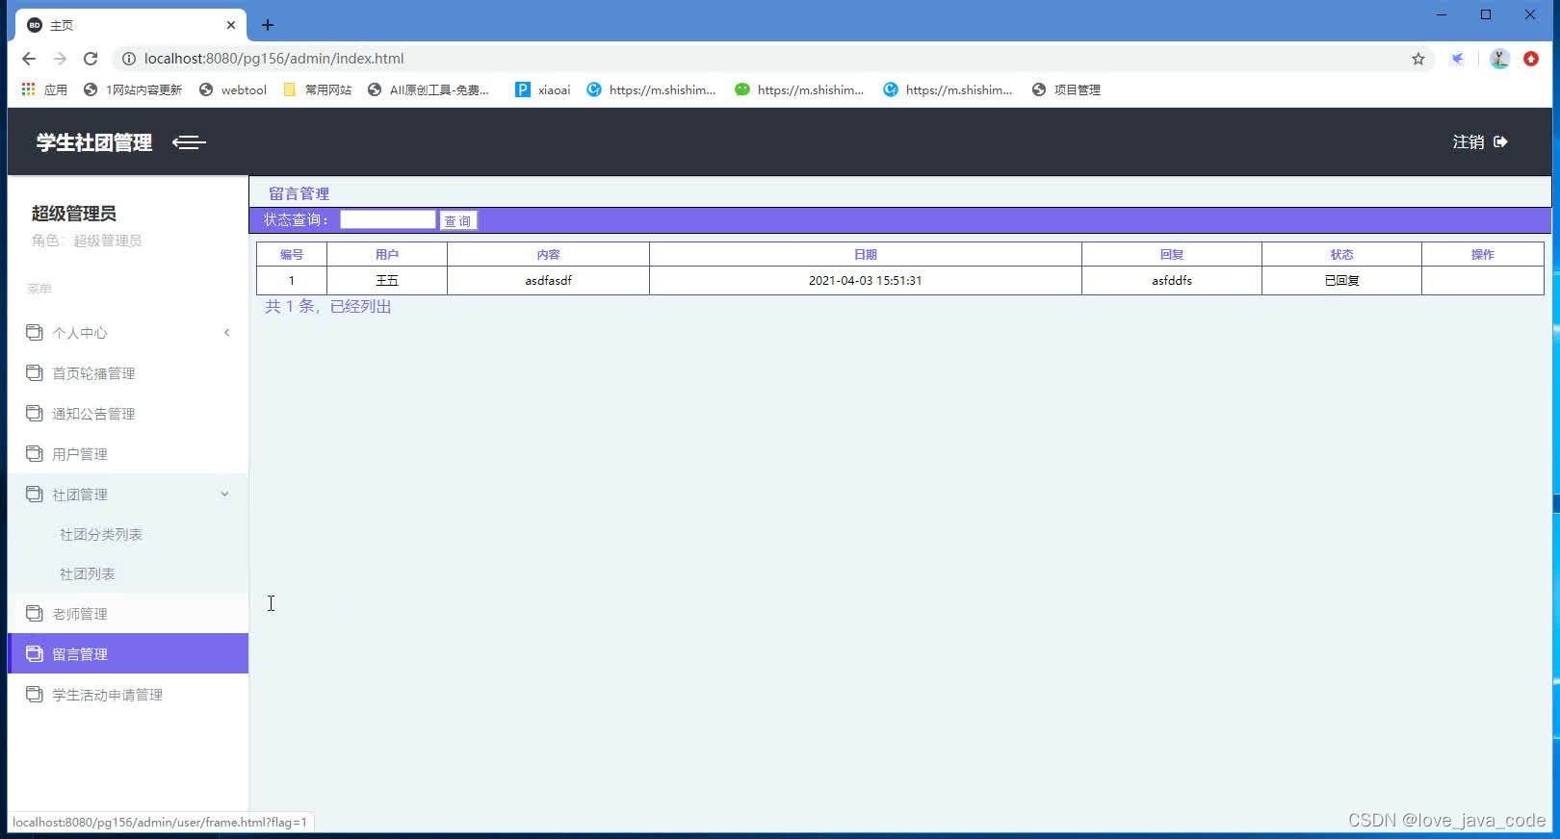Click the 内容 column header

tap(549, 254)
